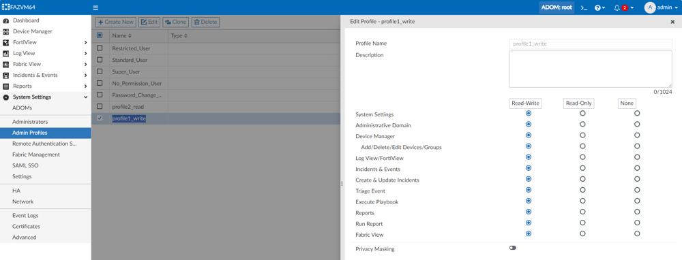Click the Dashboard sidebar icon
The image size is (682, 260).
(5, 20)
